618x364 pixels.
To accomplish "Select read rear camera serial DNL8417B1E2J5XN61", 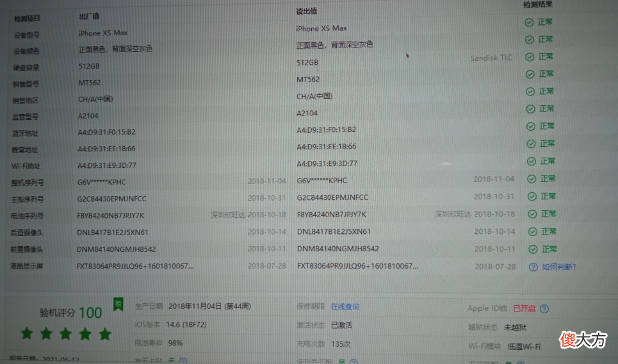I will click(x=334, y=232).
